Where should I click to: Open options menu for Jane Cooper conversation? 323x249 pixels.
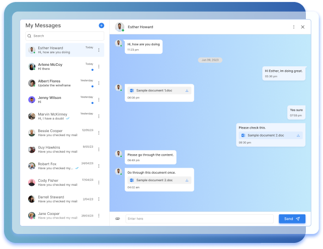[x=99, y=215]
